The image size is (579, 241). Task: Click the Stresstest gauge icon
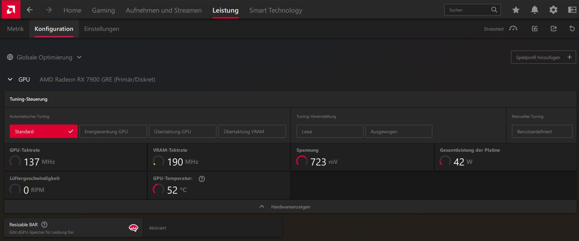point(513,29)
